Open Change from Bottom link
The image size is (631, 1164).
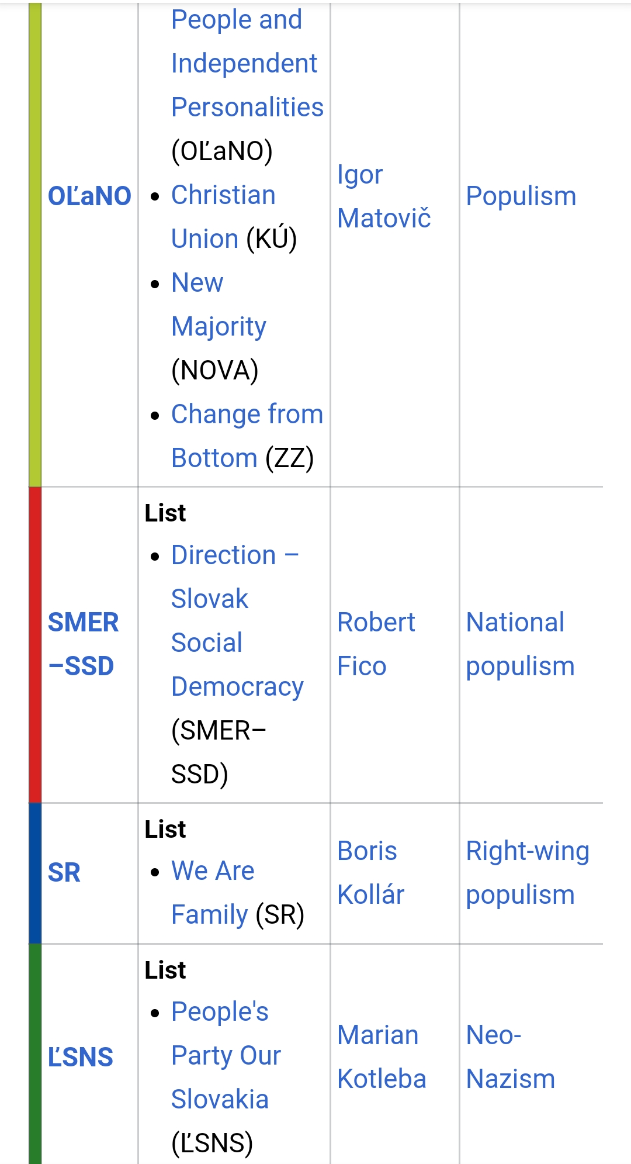[x=247, y=436]
